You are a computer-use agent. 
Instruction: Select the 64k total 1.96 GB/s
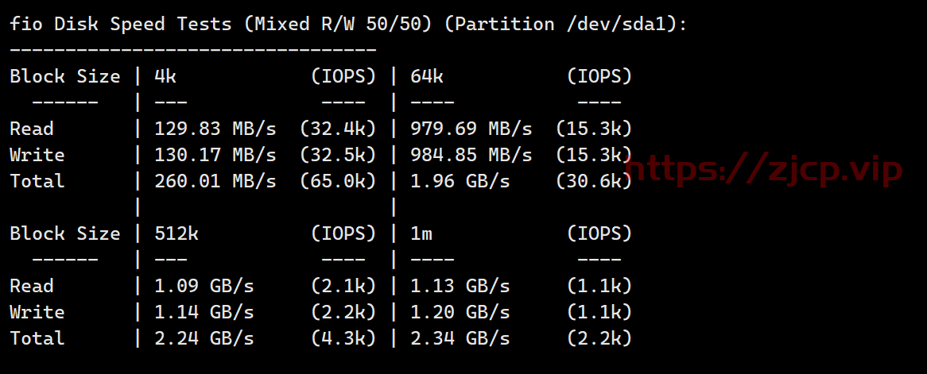[460, 181]
